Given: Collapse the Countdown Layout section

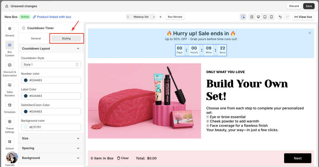Looking at the screenshot, I should [78, 49].
